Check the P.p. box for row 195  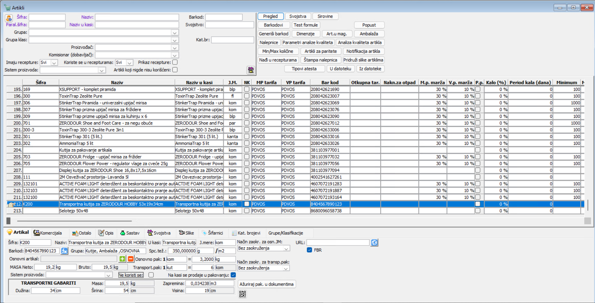coord(478,89)
